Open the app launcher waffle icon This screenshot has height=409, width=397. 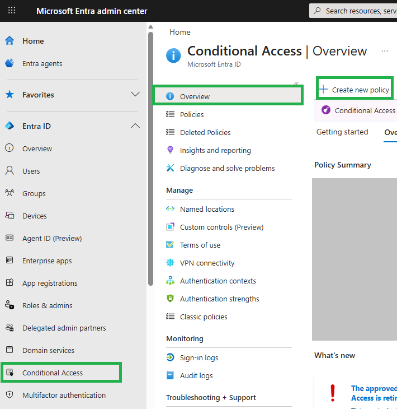(x=11, y=11)
